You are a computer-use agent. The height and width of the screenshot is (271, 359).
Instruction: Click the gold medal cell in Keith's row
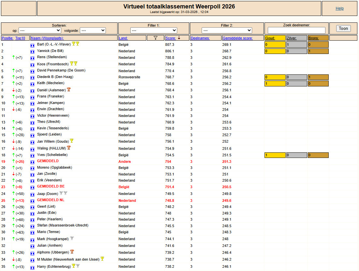(275, 84)
